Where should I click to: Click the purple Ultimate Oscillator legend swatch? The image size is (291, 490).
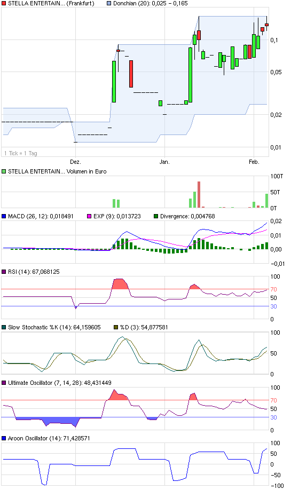pos(4,383)
